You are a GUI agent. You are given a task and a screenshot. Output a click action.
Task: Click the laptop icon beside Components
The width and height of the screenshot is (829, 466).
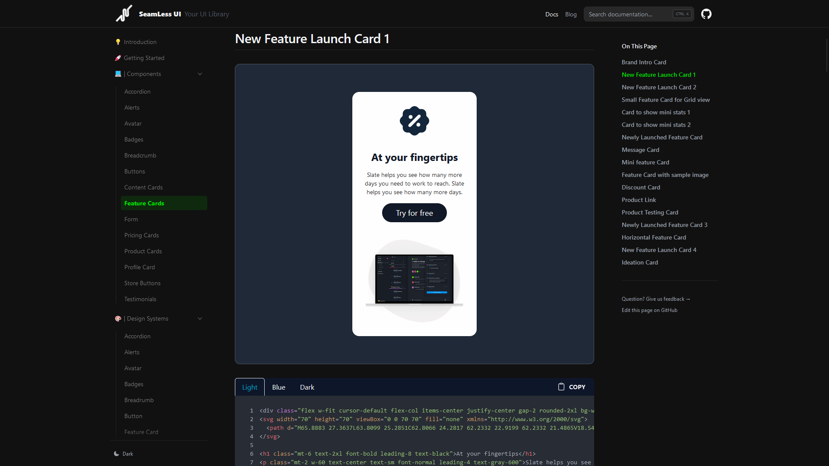(118, 74)
